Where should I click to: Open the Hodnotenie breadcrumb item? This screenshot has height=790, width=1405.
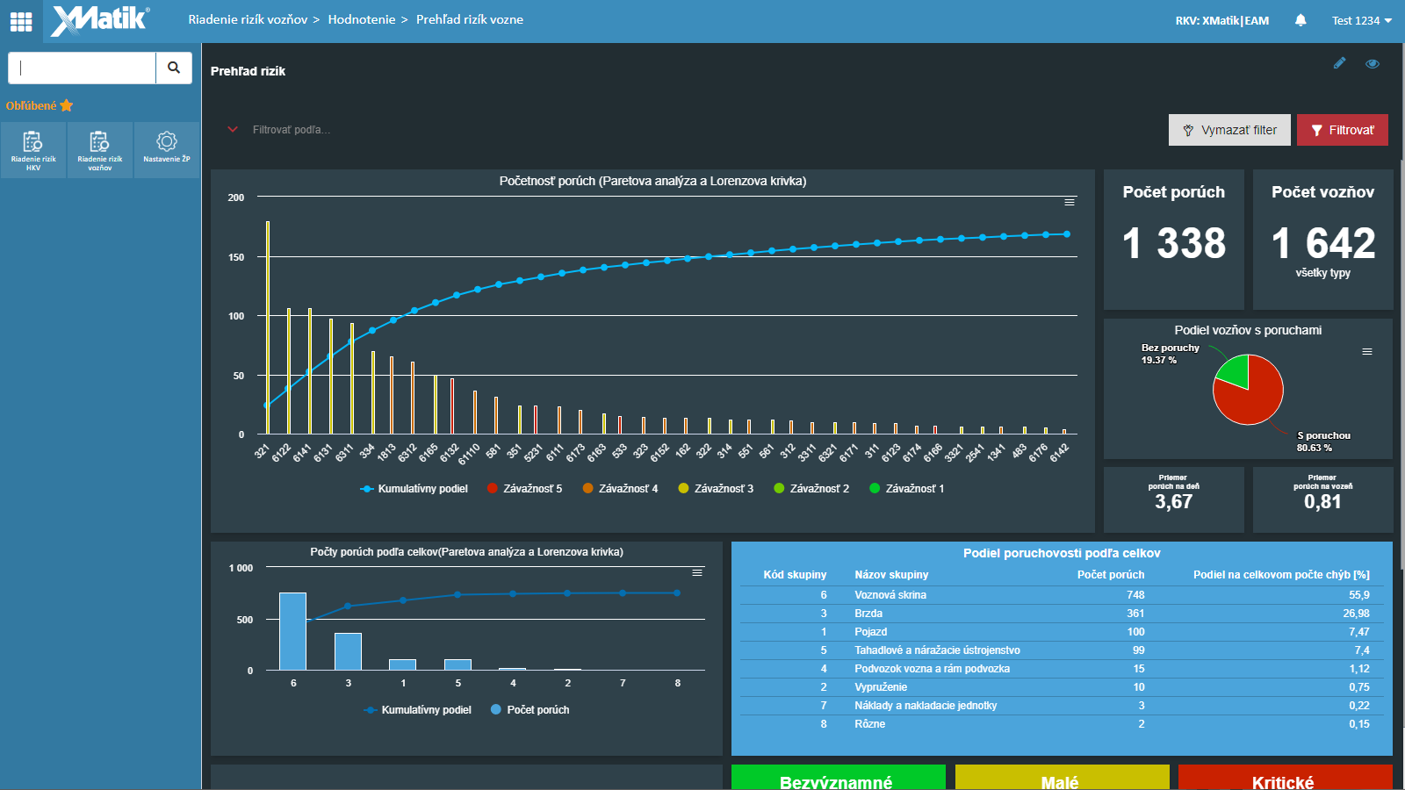point(362,19)
